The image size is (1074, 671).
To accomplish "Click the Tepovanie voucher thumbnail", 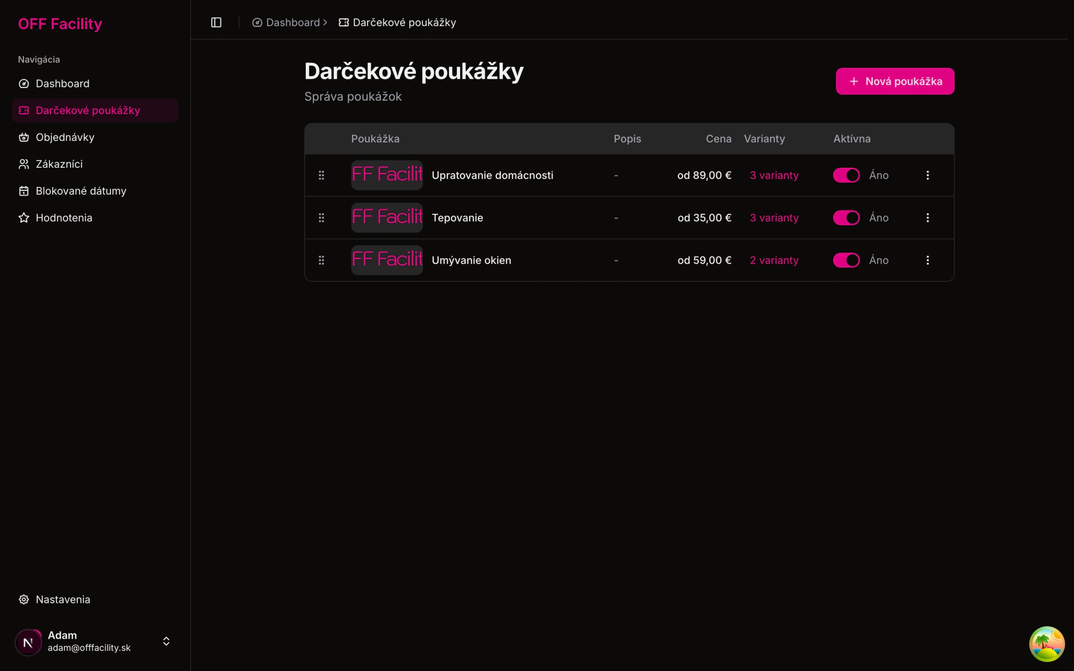I will (386, 218).
